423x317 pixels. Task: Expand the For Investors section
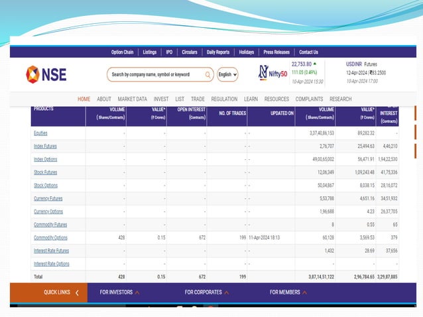point(119,292)
